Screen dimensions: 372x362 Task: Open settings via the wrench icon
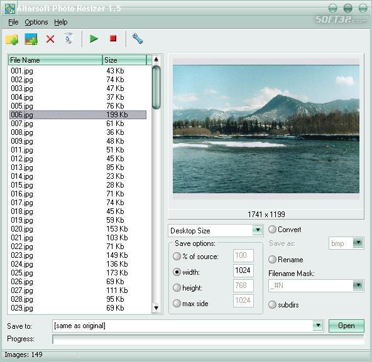coord(138,39)
